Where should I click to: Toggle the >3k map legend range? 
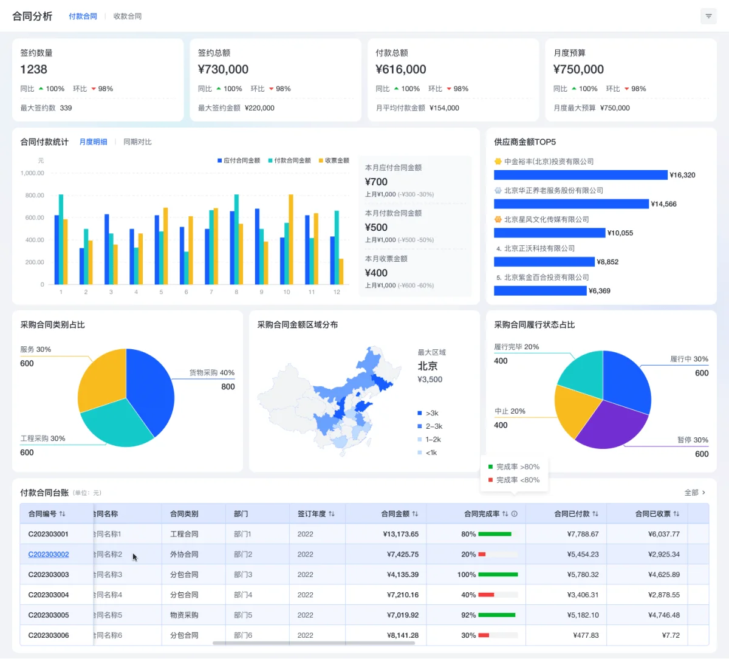point(428,413)
